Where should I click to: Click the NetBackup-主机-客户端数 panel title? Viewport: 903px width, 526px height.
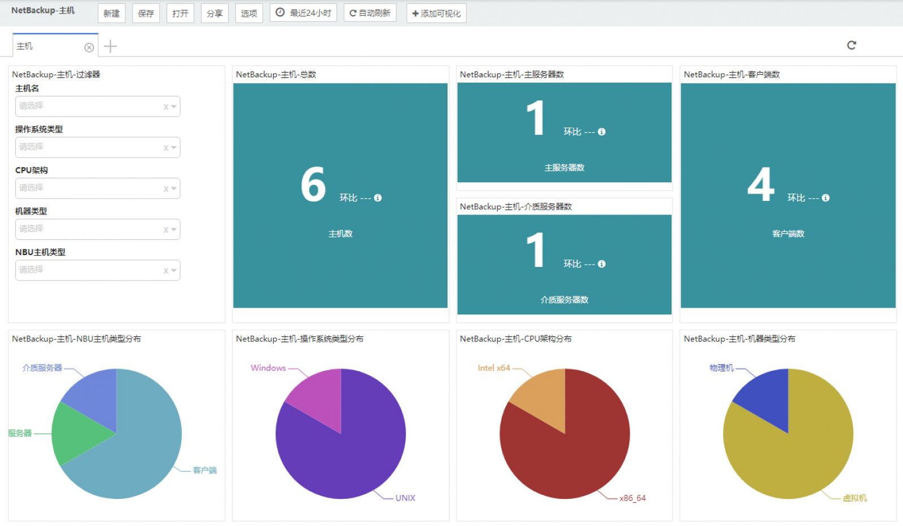[731, 74]
